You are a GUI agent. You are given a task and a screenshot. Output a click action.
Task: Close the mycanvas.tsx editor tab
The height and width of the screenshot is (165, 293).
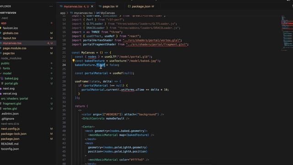pyautogui.click(x=92, y=6)
